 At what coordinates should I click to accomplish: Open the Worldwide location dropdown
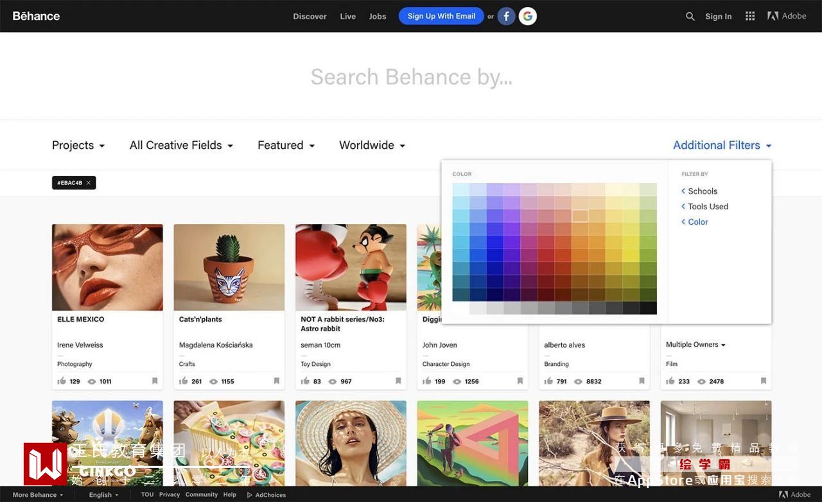click(x=372, y=146)
